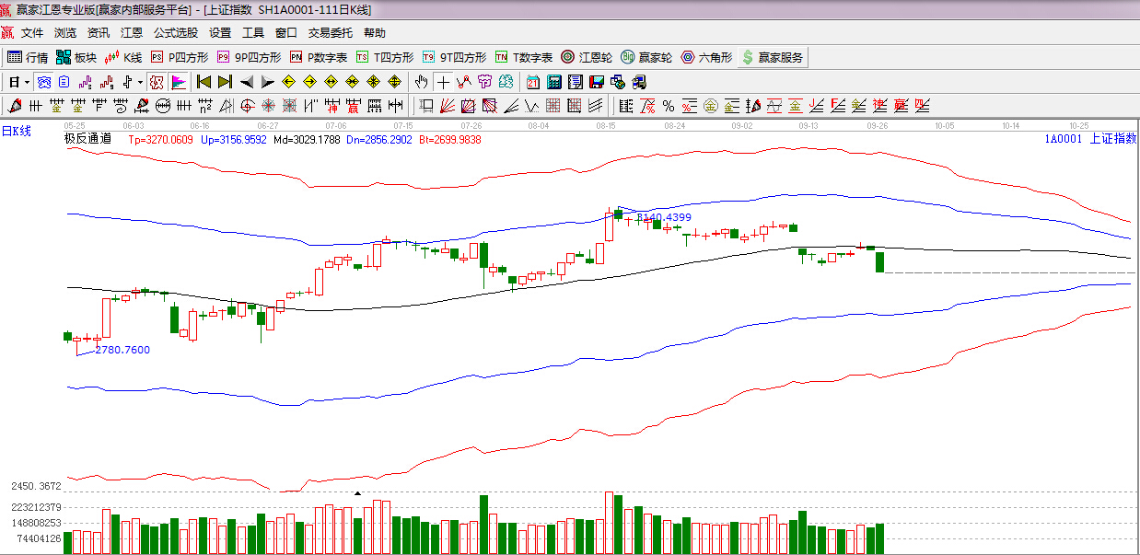Click the 极反通道 indicator label
The height and width of the screenshot is (555, 1140).
87,140
